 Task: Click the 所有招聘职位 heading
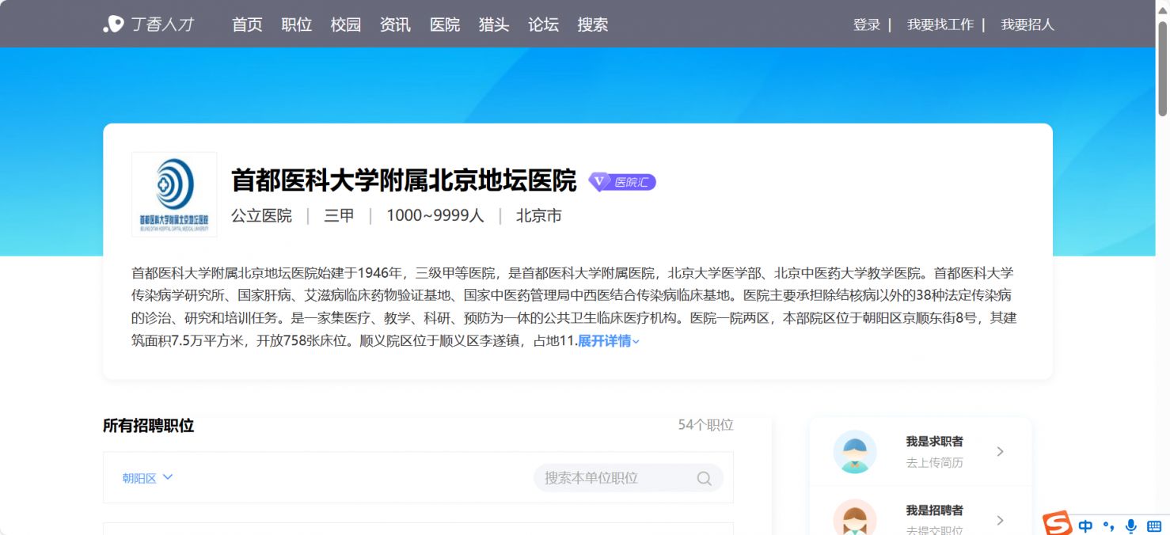148,426
